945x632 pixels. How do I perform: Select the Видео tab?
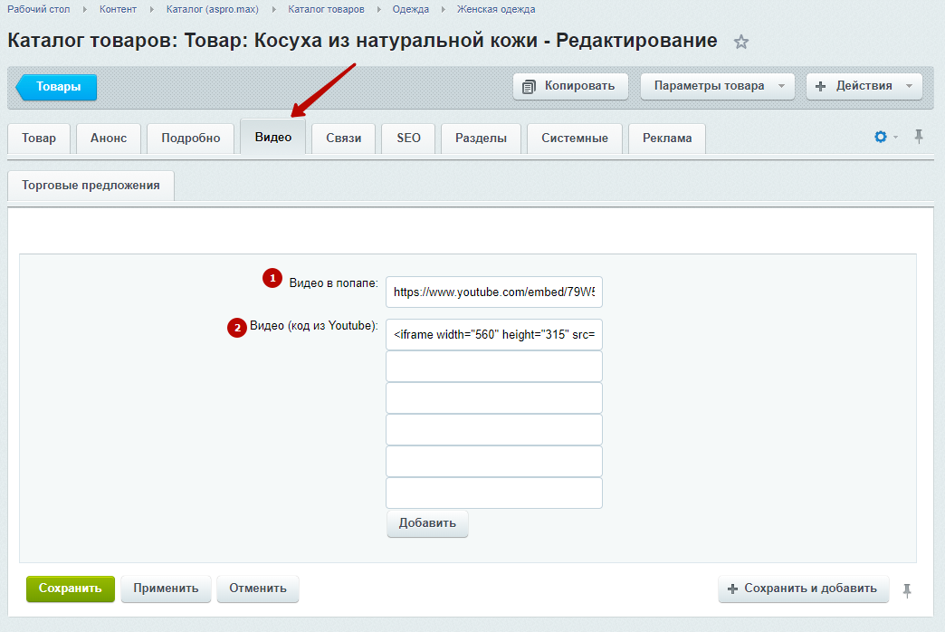(273, 137)
